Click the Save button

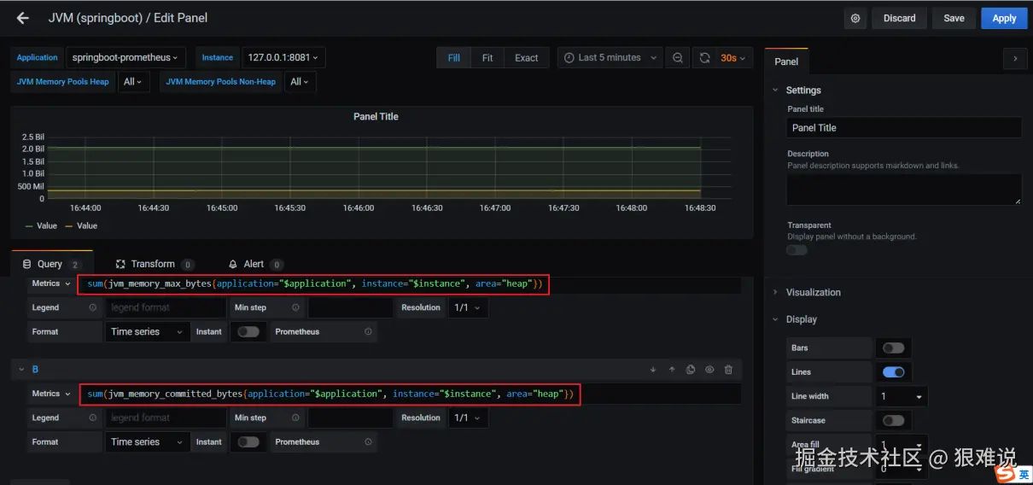click(954, 18)
